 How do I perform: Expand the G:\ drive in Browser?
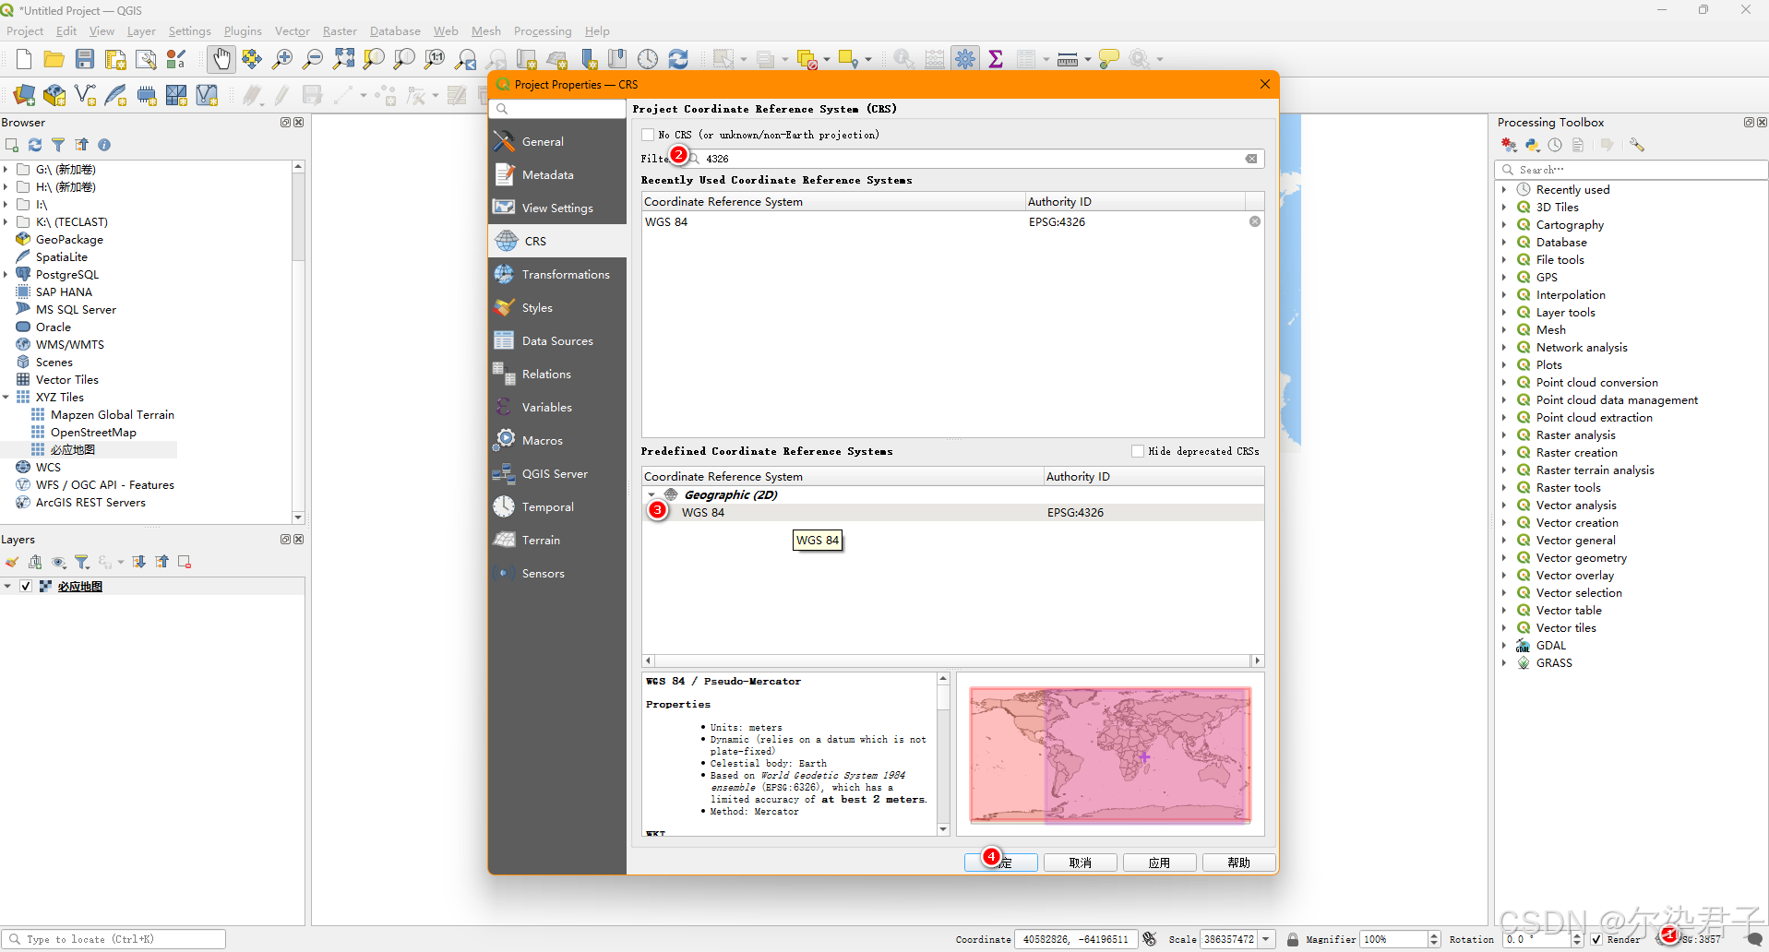(6, 170)
